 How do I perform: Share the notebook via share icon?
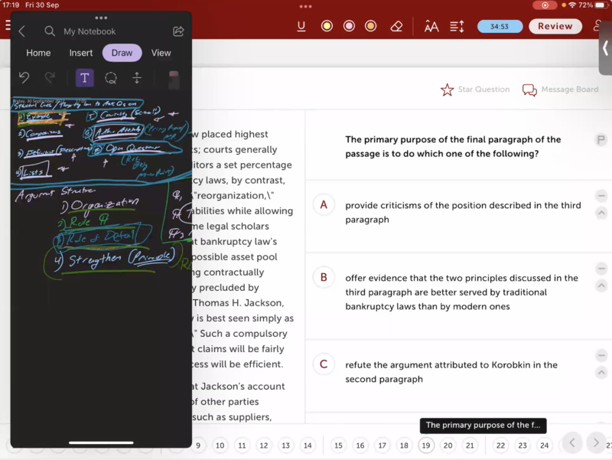(178, 31)
